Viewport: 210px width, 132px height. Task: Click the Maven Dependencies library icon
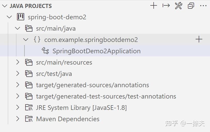29,119
